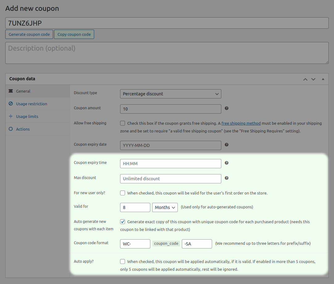This screenshot has height=284, width=334.
Task: Click the Usage limits icon in sidebar
Action: 11,116
